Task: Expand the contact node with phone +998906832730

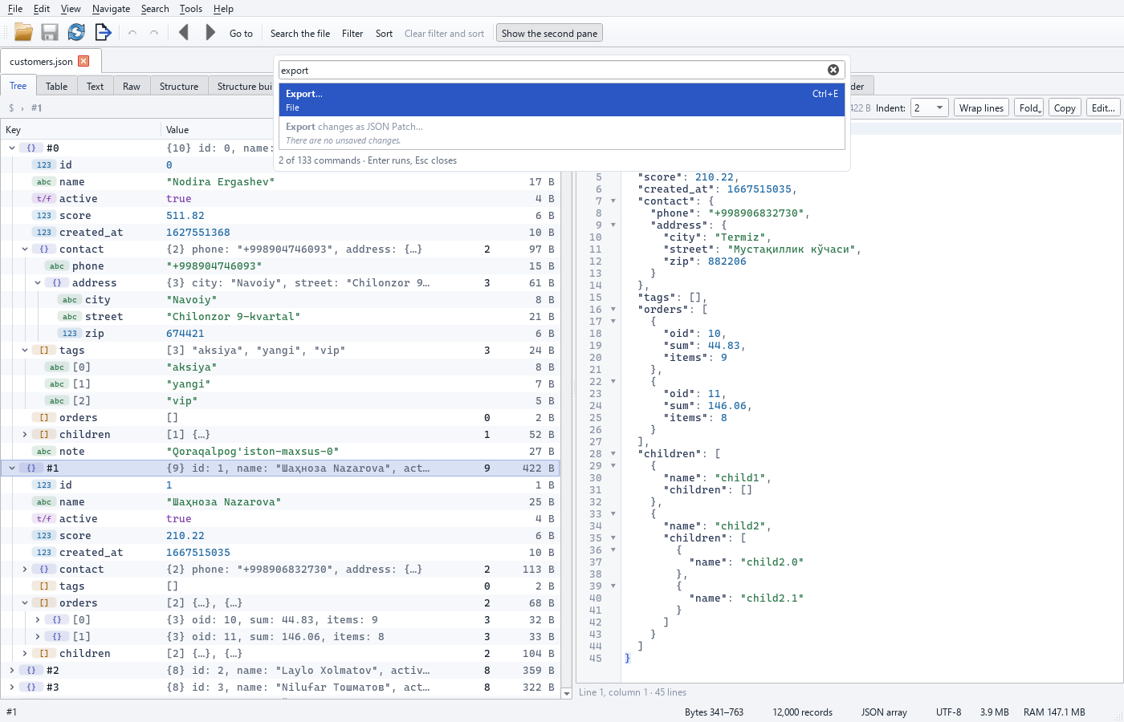Action: click(25, 569)
